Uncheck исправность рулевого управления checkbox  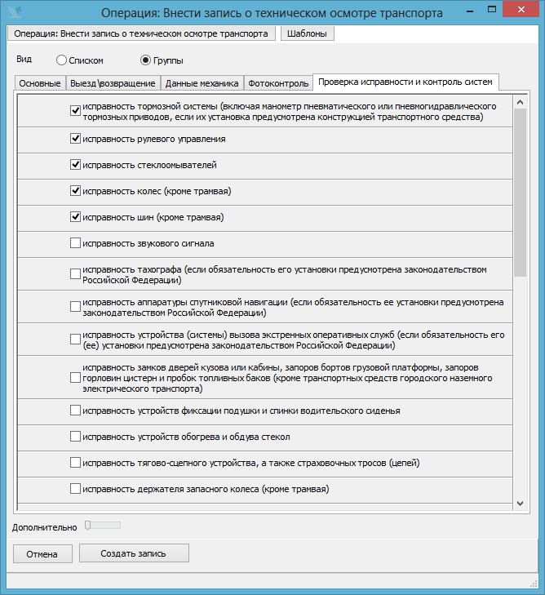(75, 139)
